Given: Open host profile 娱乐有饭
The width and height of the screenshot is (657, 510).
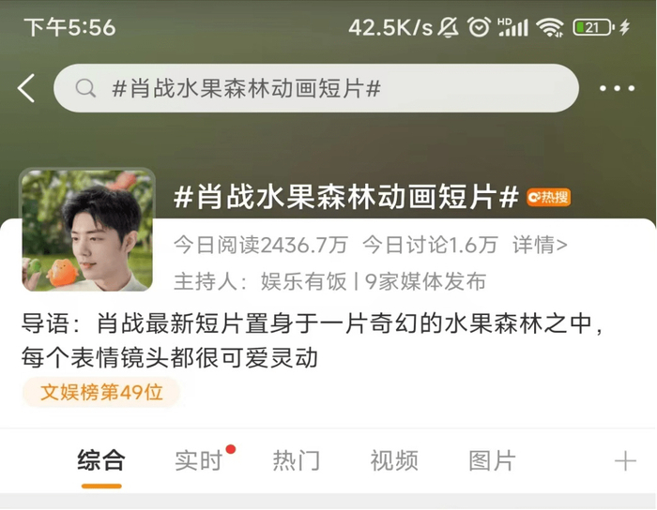Looking at the screenshot, I should (303, 281).
